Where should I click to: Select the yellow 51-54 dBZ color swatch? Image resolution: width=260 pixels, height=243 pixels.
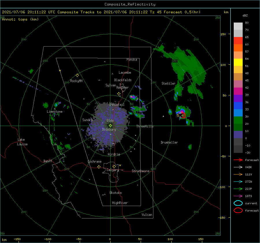(x=238, y=62)
